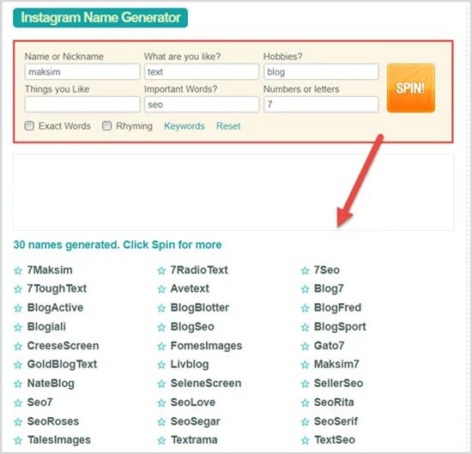This screenshot has height=454, width=472.
Task: Focus the Name or Nickname field
Action: 82,71
